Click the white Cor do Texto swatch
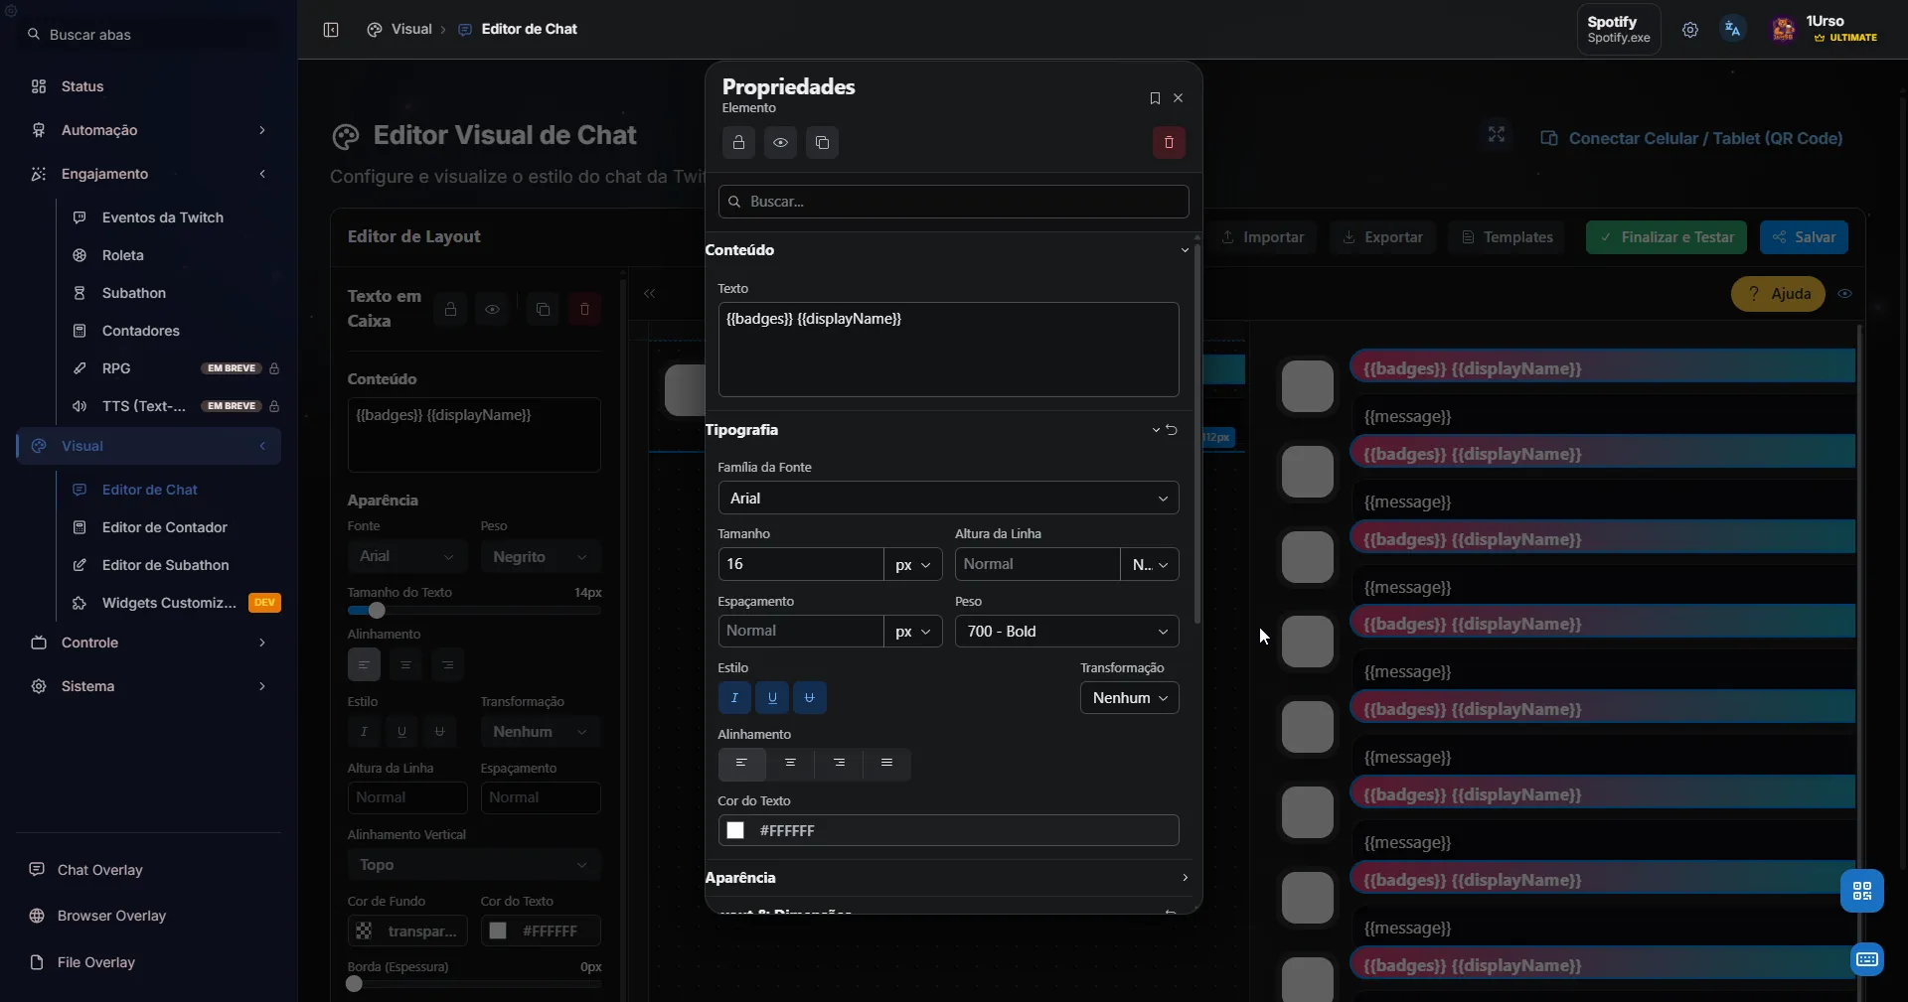Image resolution: width=1908 pixels, height=1002 pixels. point(735,831)
